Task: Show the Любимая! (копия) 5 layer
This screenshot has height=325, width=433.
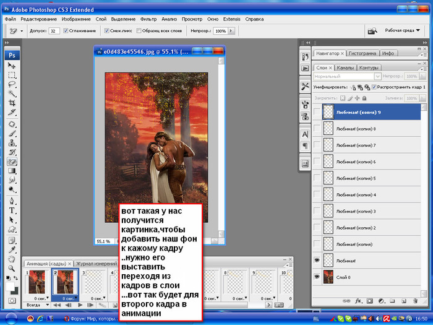Action: pos(317,178)
